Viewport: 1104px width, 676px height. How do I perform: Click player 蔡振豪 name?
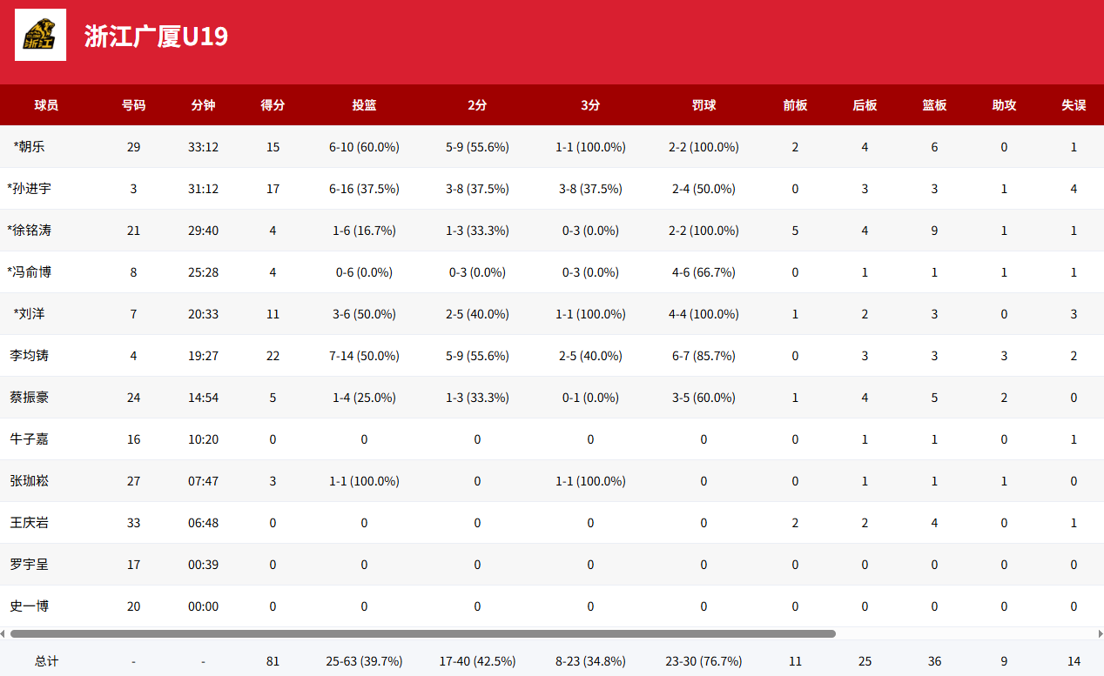29,398
